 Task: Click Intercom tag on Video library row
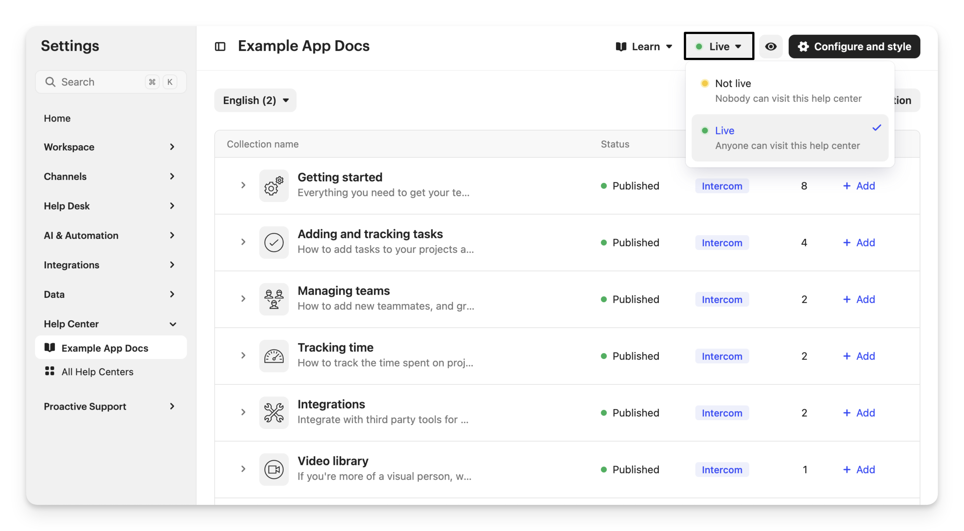point(722,470)
